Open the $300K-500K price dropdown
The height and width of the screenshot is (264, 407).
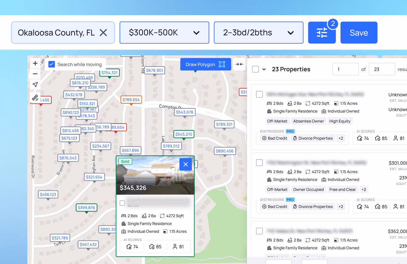tap(164, 33)
